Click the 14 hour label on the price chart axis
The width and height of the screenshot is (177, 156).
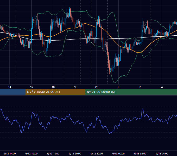pyautogui.click(x=10, y=87)
